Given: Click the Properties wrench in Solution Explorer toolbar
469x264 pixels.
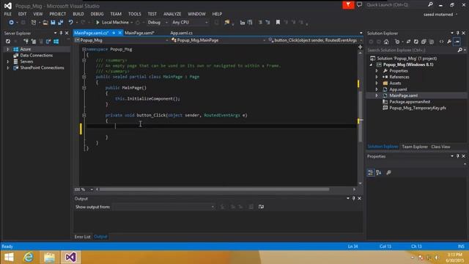Looking at the screenshot, I should tap(449, 42).
